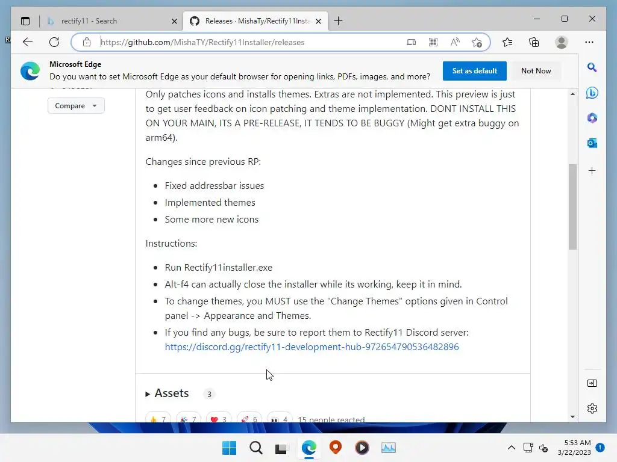Click the page scrollbar up arrow
Image resolution: width=617 pixels, height=462 pixels.
click(x=572, y=94)
